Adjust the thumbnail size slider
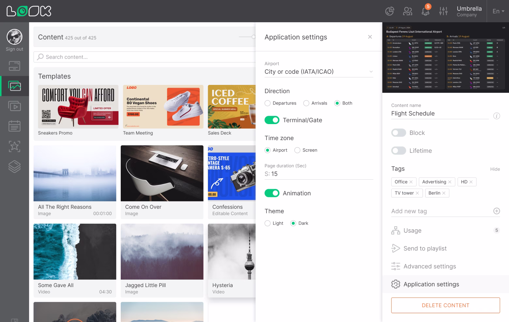This screenshot has height=322, width=509. tap(253, 37)
